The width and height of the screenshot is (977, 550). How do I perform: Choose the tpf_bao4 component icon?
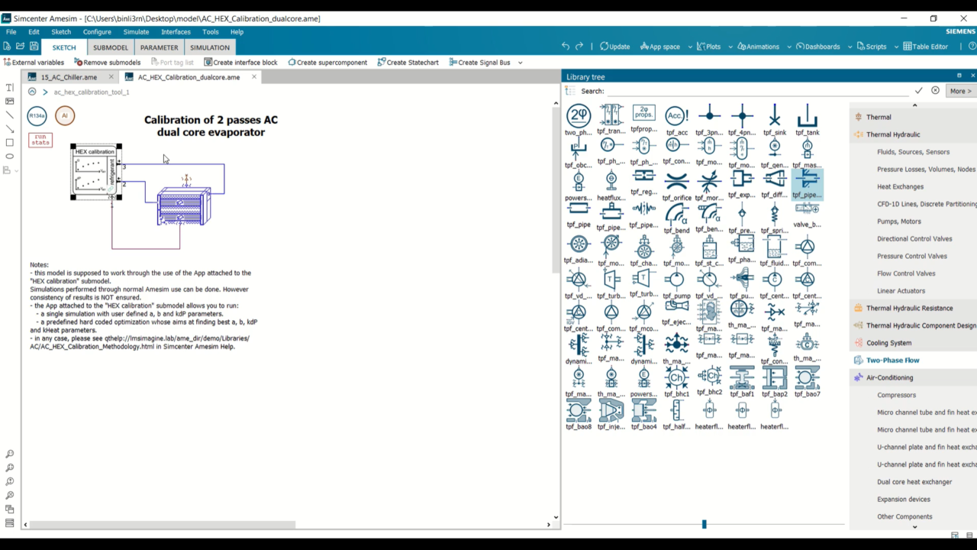(x=644, y=410)
